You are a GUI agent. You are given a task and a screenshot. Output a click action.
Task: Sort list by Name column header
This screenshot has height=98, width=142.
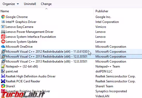pyautogui.click(x=5, y=11)
